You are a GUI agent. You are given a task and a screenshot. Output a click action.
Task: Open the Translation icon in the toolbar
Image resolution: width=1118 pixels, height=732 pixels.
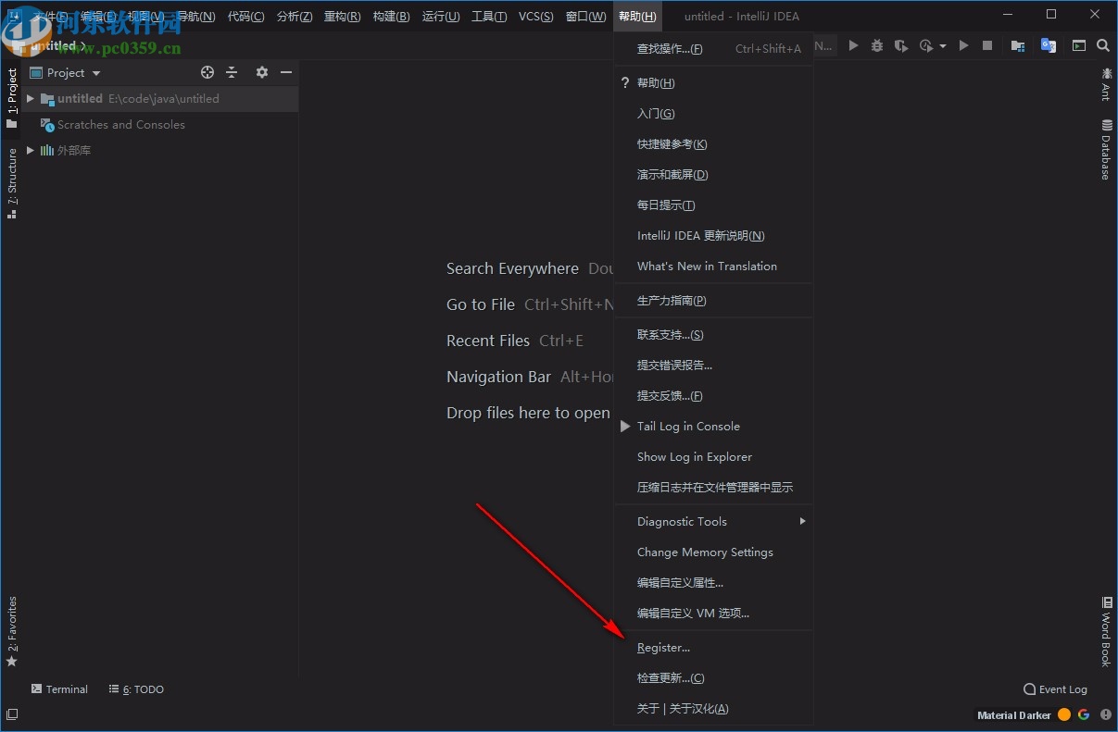pyautogui.click(x=1048, y=44)
